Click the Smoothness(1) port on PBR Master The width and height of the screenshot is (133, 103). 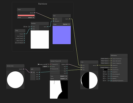coord(111,74)
